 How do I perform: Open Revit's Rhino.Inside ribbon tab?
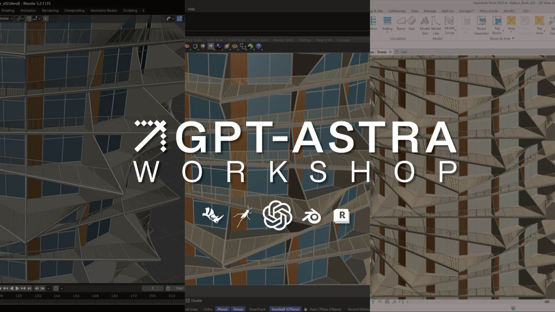coord(489,11)
